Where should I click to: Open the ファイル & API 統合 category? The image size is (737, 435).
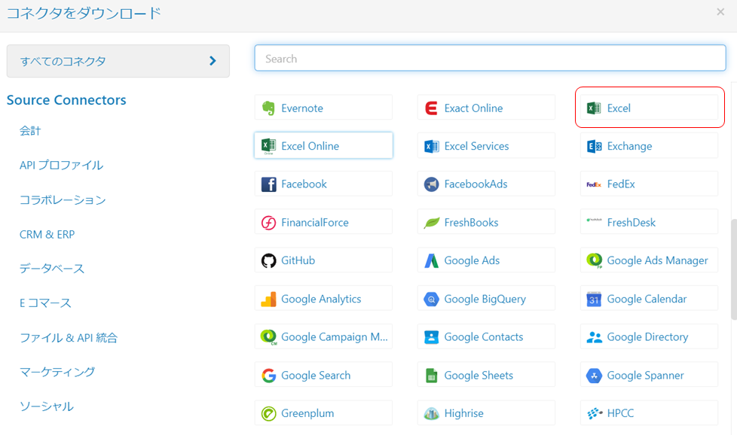pos(68,337)
